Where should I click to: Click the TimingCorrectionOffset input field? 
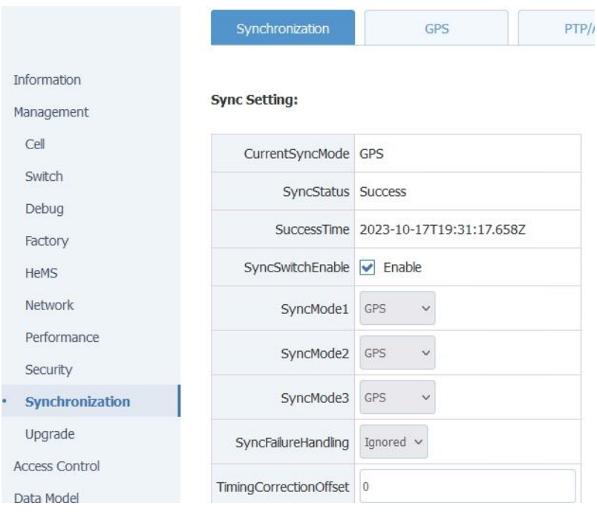pyautogui.click(x=468, y=486)
